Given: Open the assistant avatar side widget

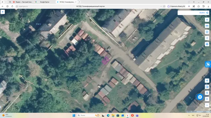Looking at the screenshot, I should click(x=208, y=64).
